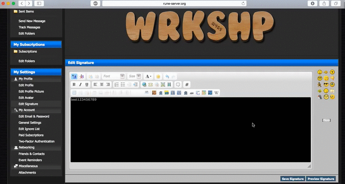Insert an ordered numbered list
Viewport: 345px width, 184px height.
tap(116, 84)
